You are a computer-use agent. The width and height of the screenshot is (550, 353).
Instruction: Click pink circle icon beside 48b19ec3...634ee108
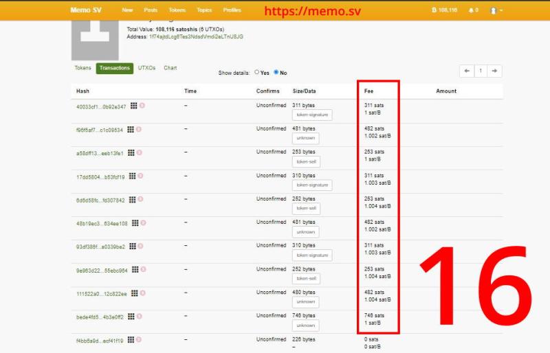[144, 223]
